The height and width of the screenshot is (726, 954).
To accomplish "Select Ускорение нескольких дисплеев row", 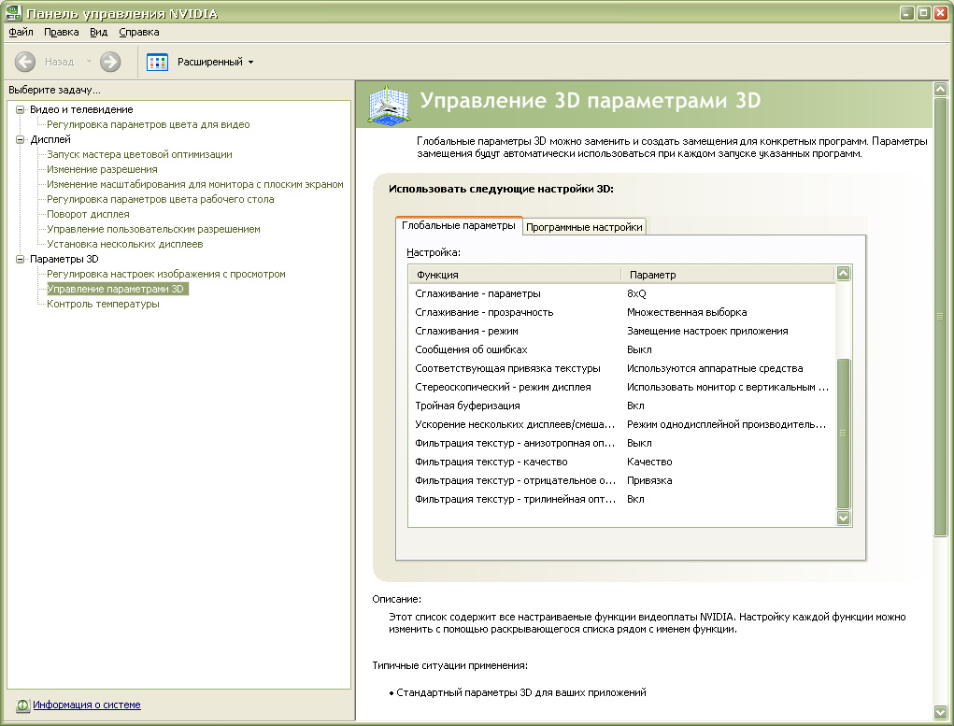I will 621,424.
